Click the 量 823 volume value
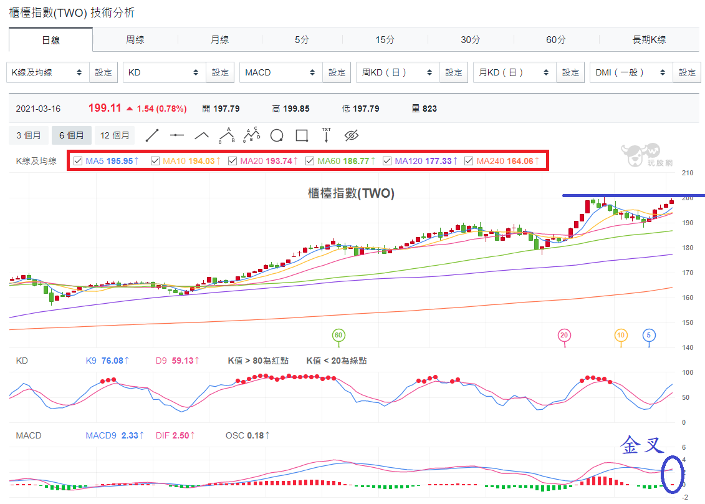Image resolution: width=705 pixels, height=504 pixels. click(424, 109)
